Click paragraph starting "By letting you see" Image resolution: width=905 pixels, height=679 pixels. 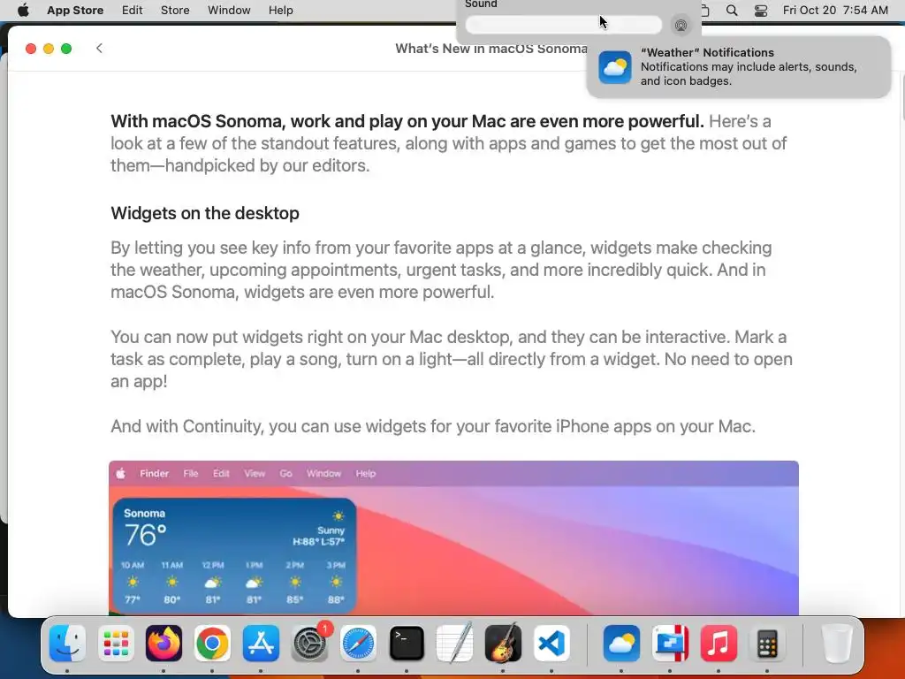441,270
